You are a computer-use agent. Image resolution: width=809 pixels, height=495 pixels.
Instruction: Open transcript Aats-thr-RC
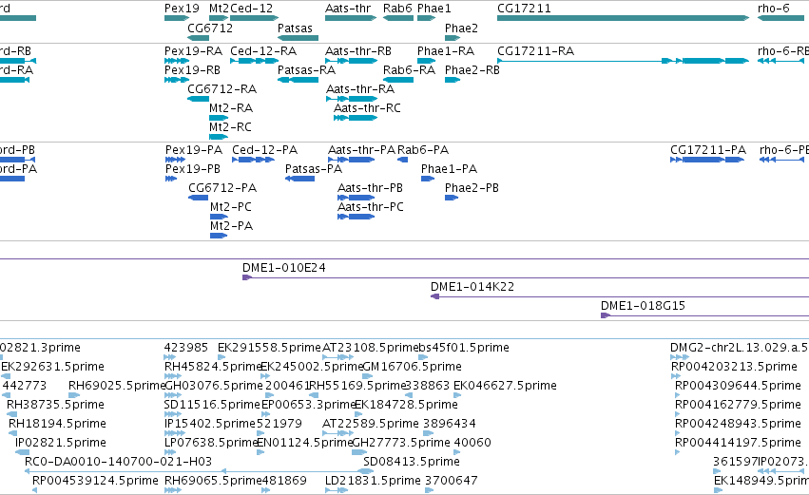pyautogui.click(x=356, y=118)
